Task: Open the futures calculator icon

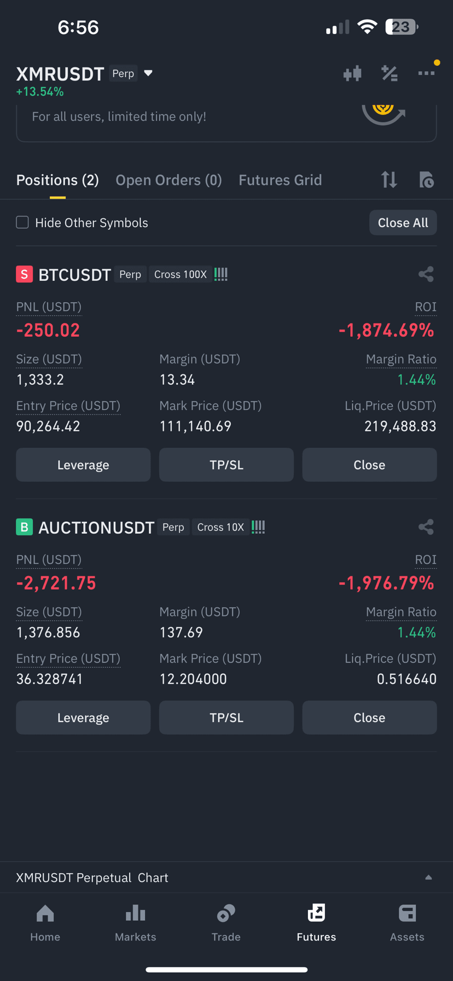Action: tap(389, 73)
